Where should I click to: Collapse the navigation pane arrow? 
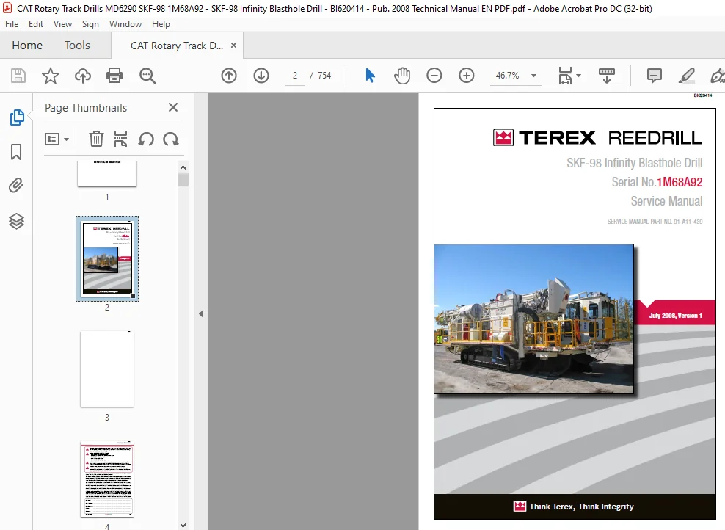click(201, 313)
